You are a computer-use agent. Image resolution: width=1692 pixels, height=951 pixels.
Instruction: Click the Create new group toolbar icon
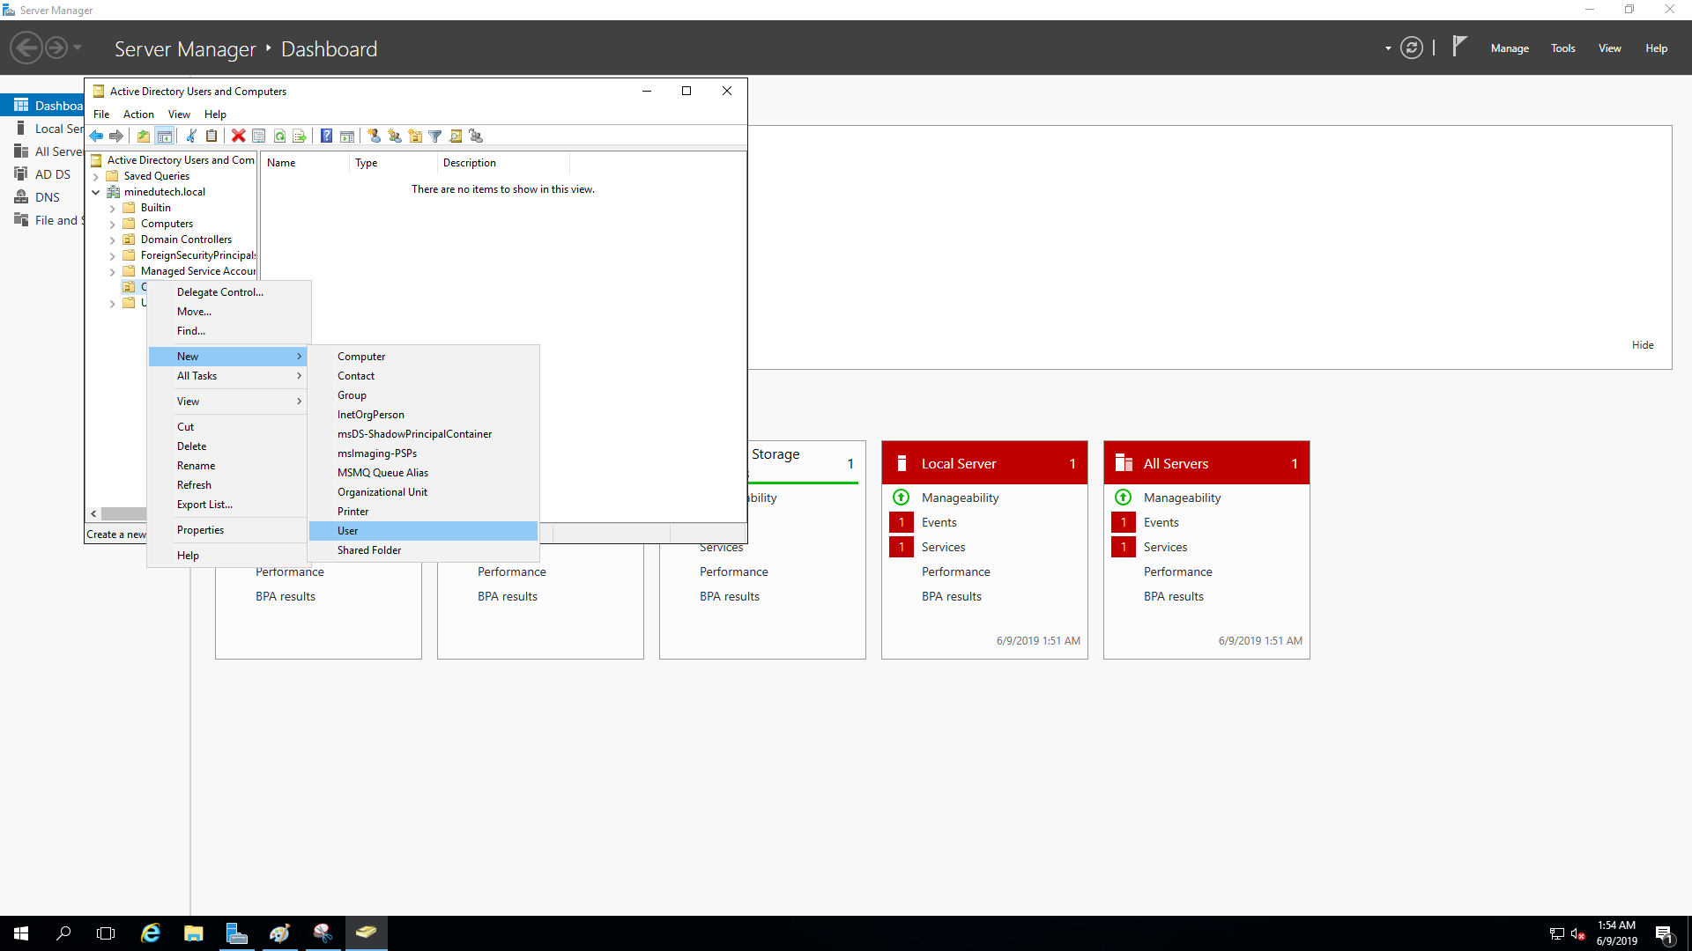395,136
